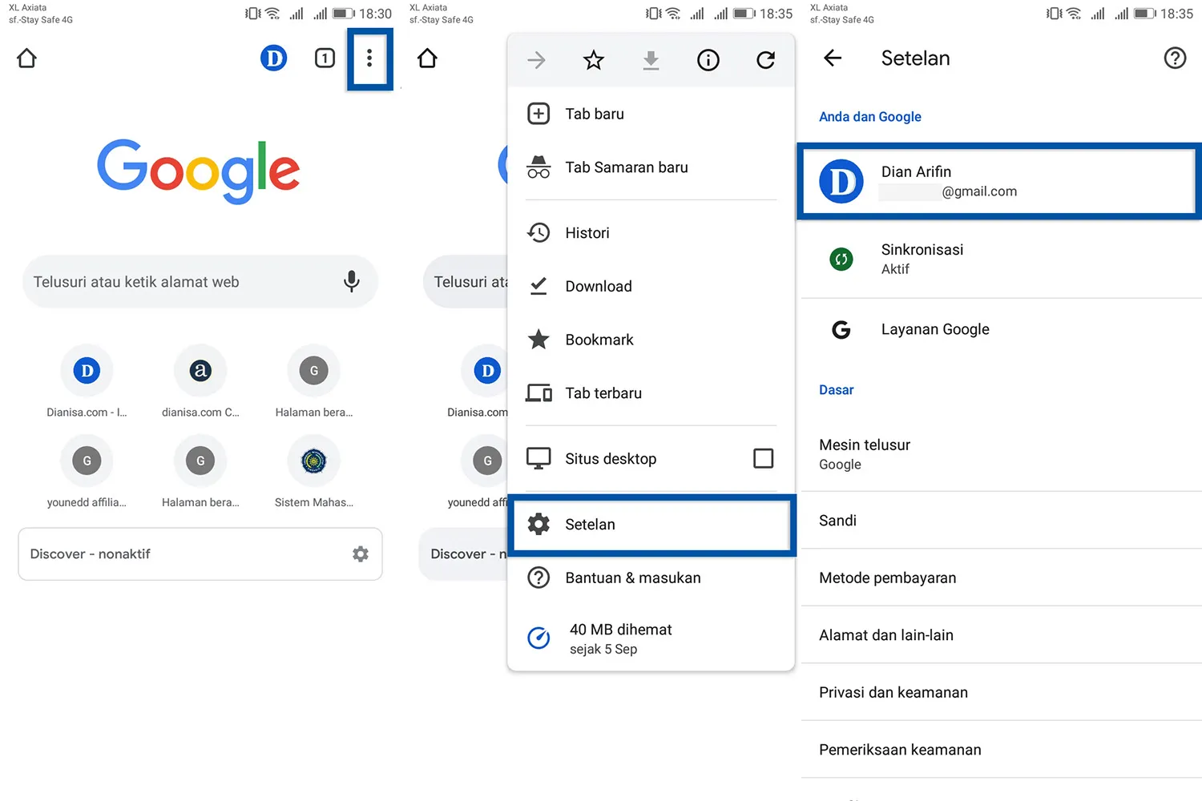This screenshot has height=801, width=1202.
Task: Open the tab switcher showing 1 tab
Action: [x=325, y=58]
